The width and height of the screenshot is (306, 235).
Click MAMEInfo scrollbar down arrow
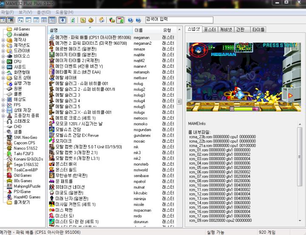coord(300,221)
